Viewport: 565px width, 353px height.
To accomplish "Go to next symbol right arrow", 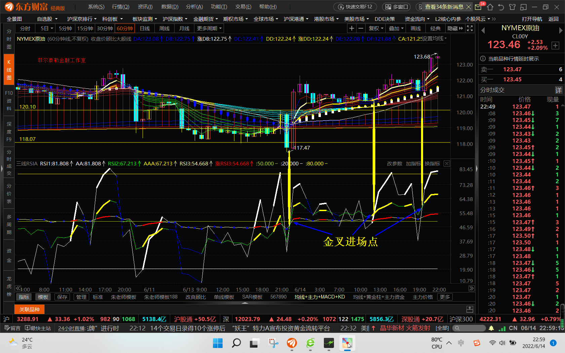I will pyautogui.click(x=561, y=30).
